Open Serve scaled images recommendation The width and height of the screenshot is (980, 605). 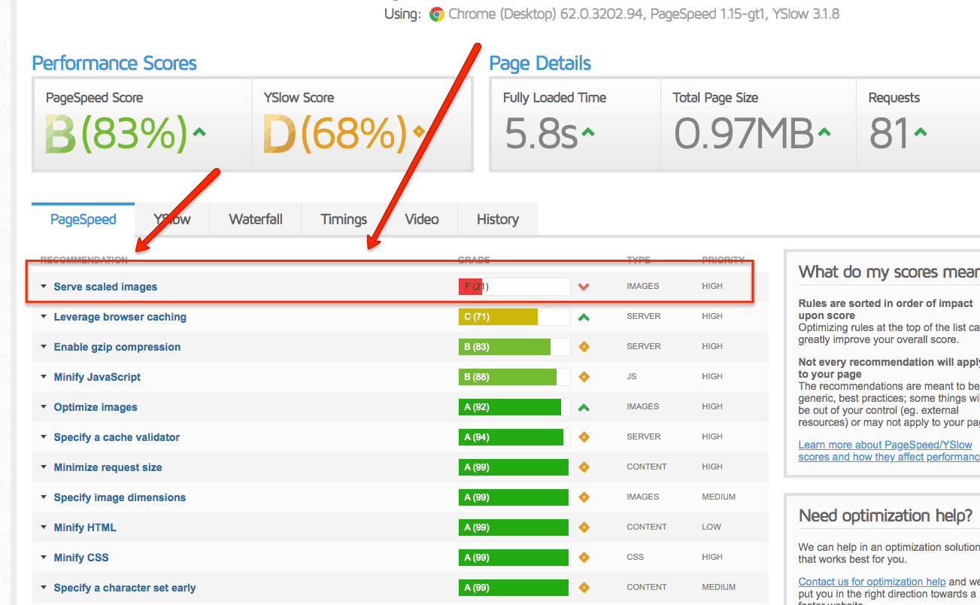point(105,287)
